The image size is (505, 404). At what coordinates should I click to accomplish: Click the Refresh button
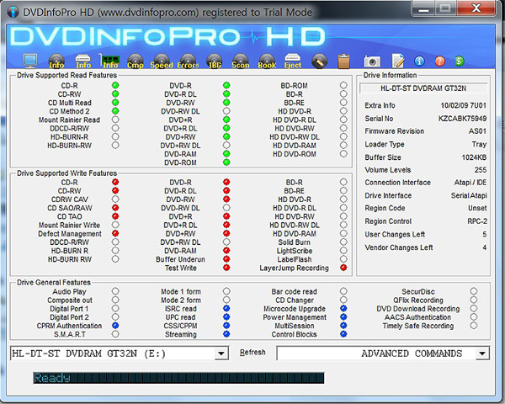click(x=252, y=353)
